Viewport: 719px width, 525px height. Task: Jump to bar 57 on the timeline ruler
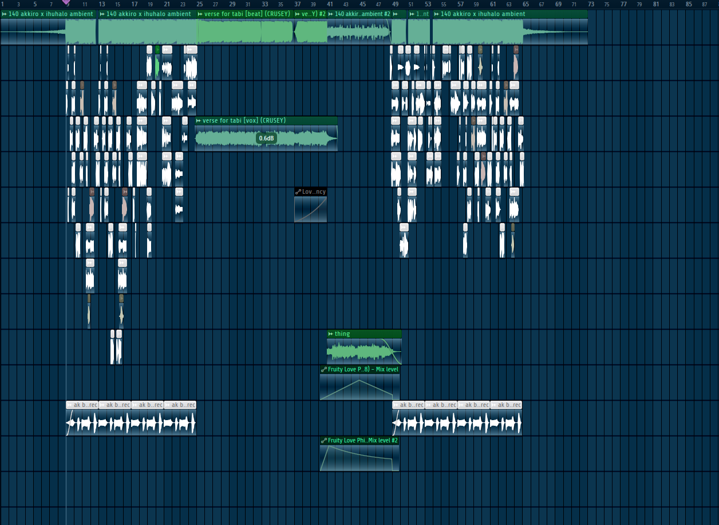tap(461, 4)
